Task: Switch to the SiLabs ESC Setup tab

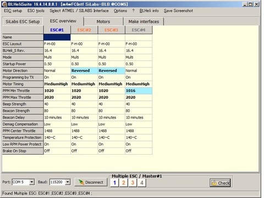Action: click(23, 21)
